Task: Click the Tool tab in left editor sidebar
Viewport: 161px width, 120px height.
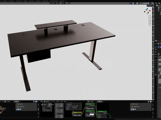Action: pyautogui.click(x=38, y=109)
